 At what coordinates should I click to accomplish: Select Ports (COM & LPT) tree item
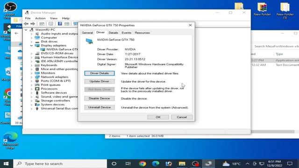(x=56, y=81)
